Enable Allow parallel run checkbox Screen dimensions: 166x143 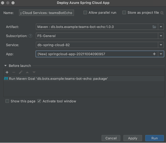85,12
